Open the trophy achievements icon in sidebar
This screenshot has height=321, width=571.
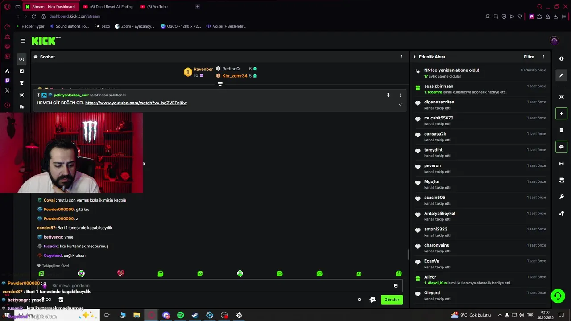coord(21,83)
